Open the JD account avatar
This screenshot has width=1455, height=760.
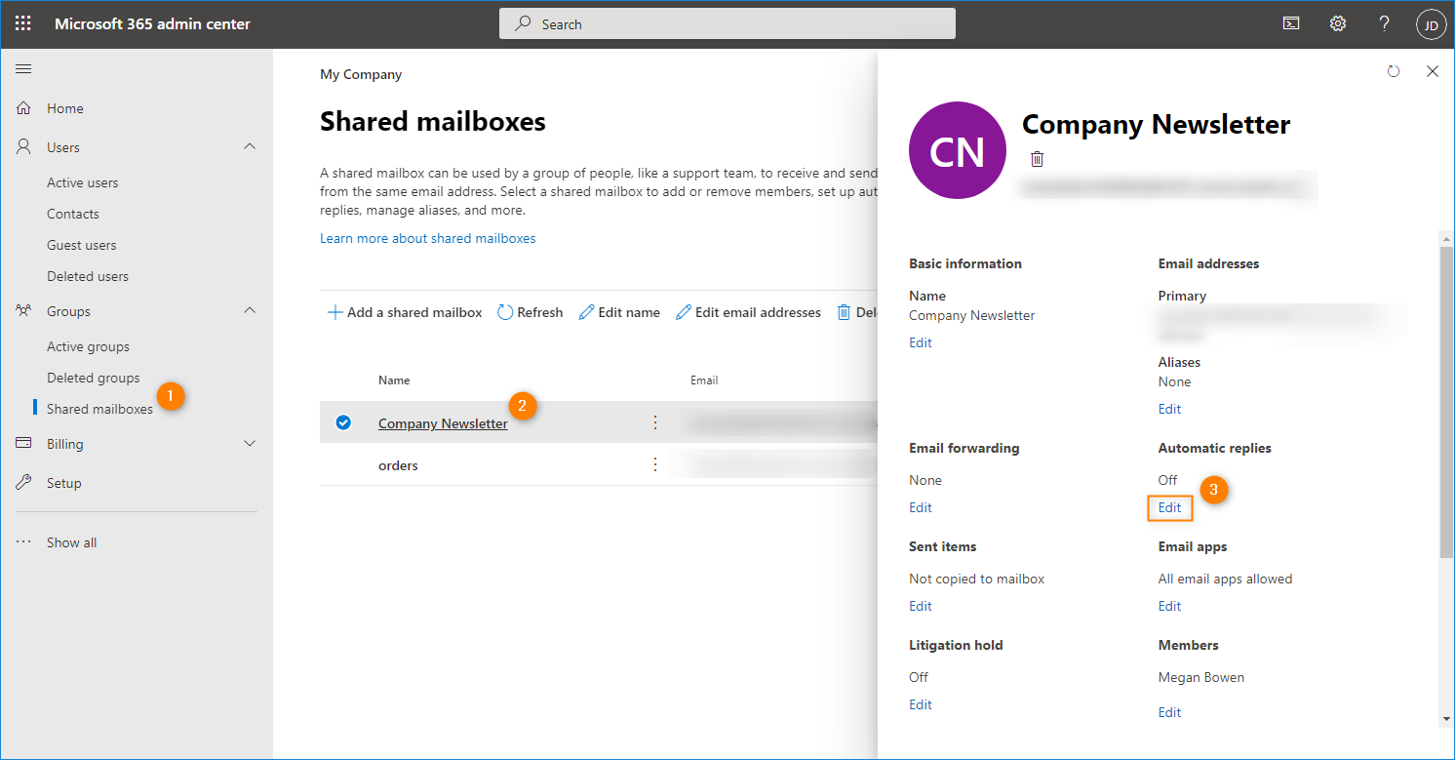(x=1431, y=22)
